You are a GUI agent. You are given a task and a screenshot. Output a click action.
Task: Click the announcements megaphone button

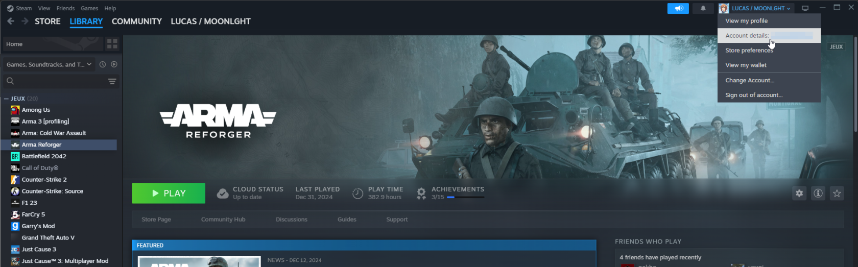tap(678, 8)
